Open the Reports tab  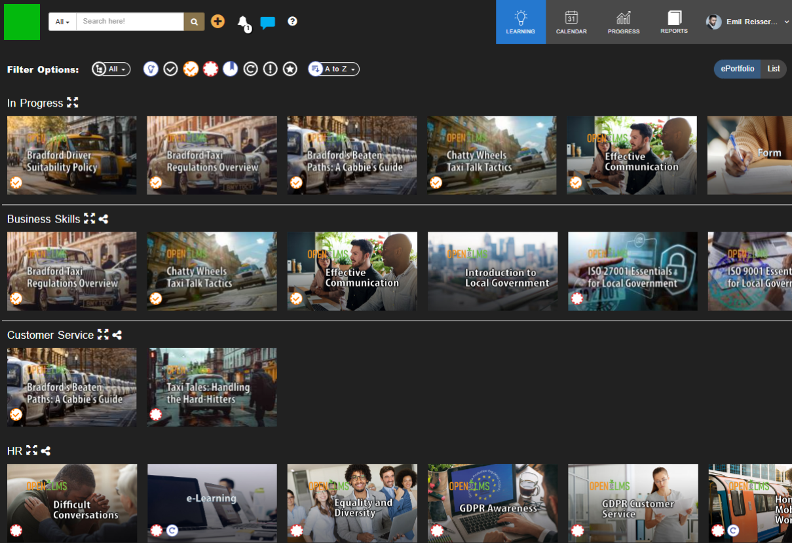point(674,22)
